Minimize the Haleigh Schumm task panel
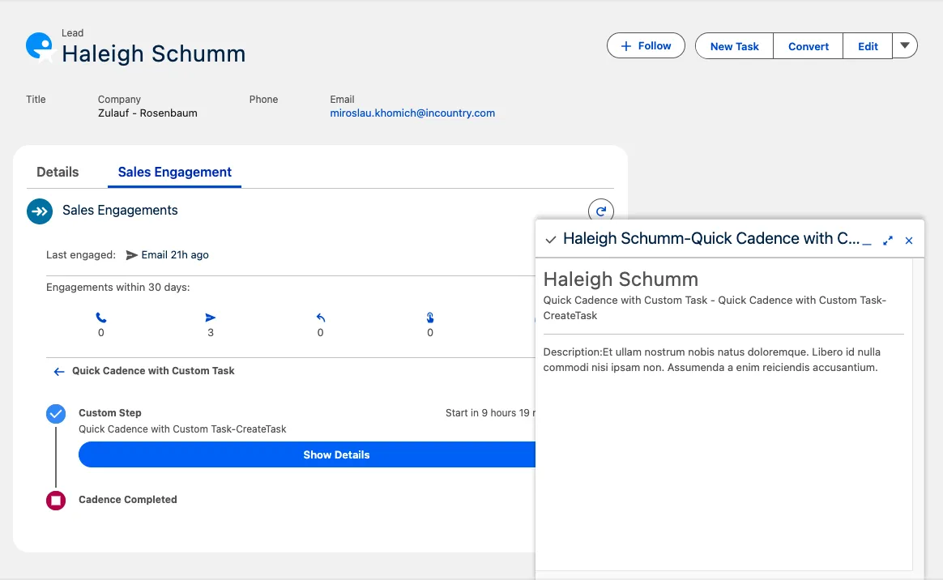 click(x=867, y=241)
